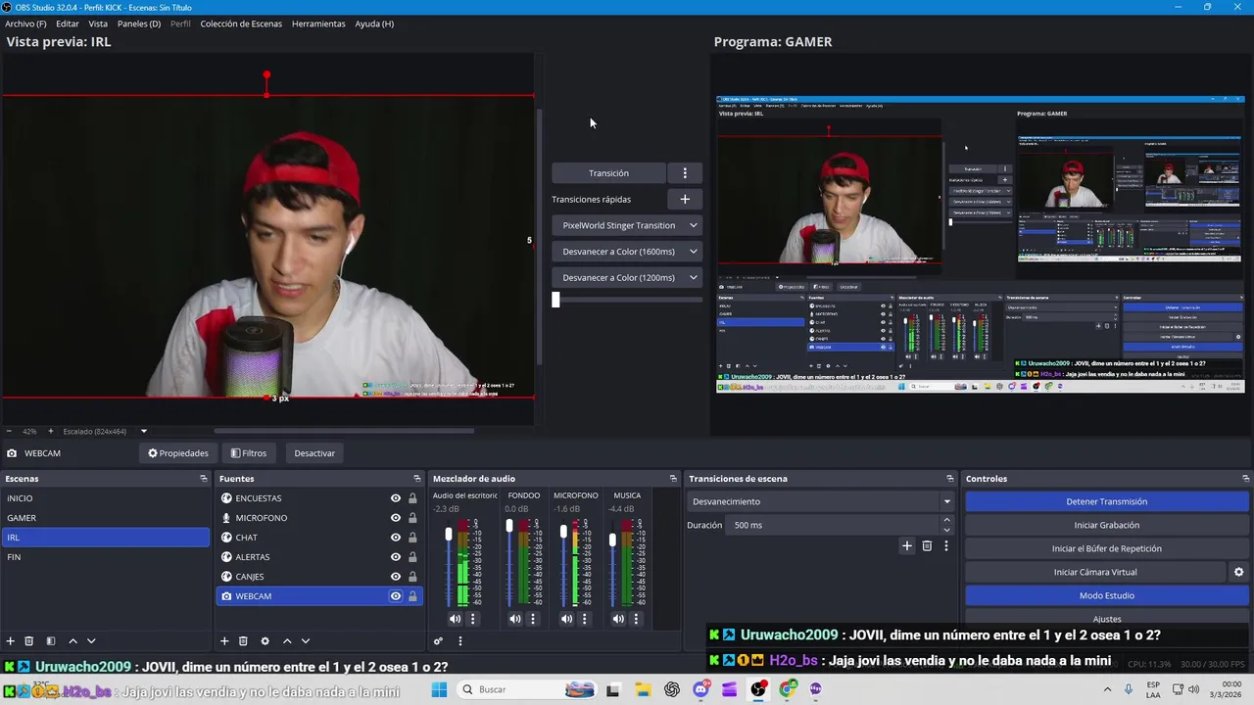Open Desvanecimiento transition combo box
This screenshot has width=1254, height=705.
coord(821,501)
